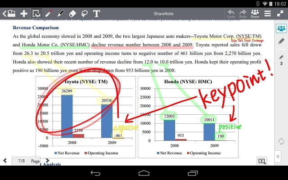Click the sync refresh icon in sidebar
288x180 pixels.
[x=281, y=141]
